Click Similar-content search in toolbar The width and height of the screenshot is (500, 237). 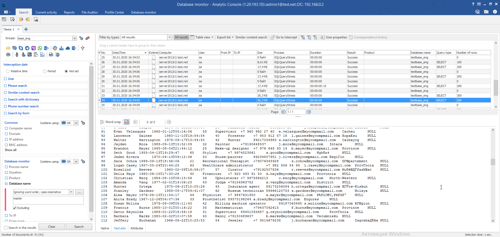tap(251, 37)
